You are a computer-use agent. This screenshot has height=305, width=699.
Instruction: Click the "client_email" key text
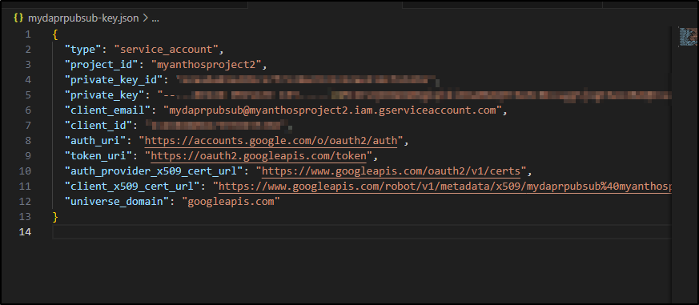[108, 110]
